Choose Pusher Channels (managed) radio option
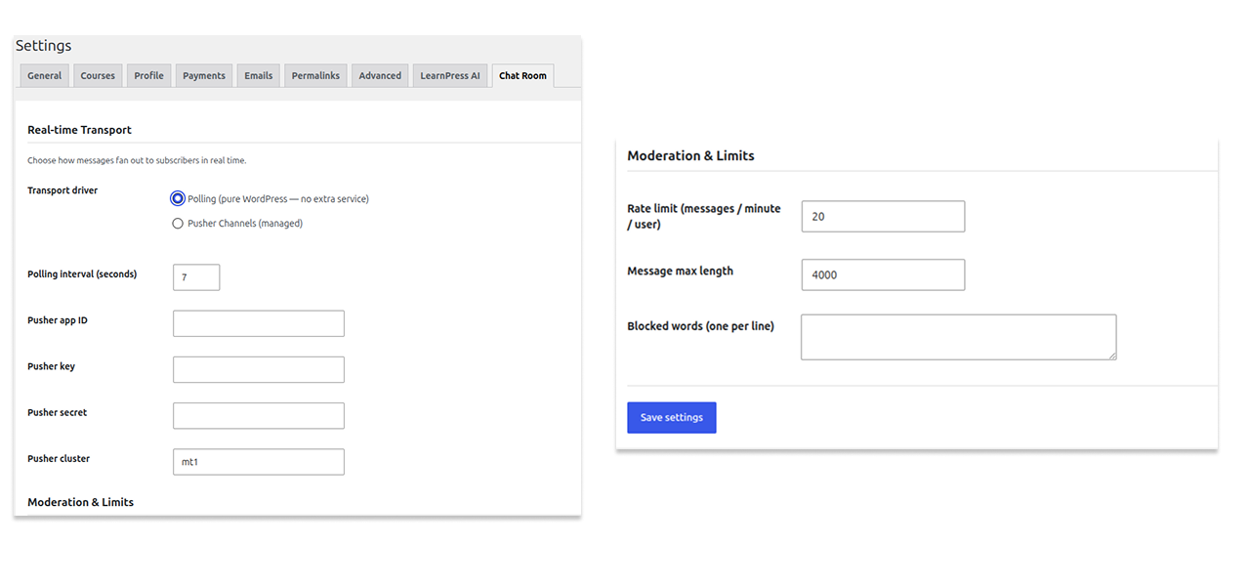Viewport: 1250px width, 586px height. click(x=178, y=224)
